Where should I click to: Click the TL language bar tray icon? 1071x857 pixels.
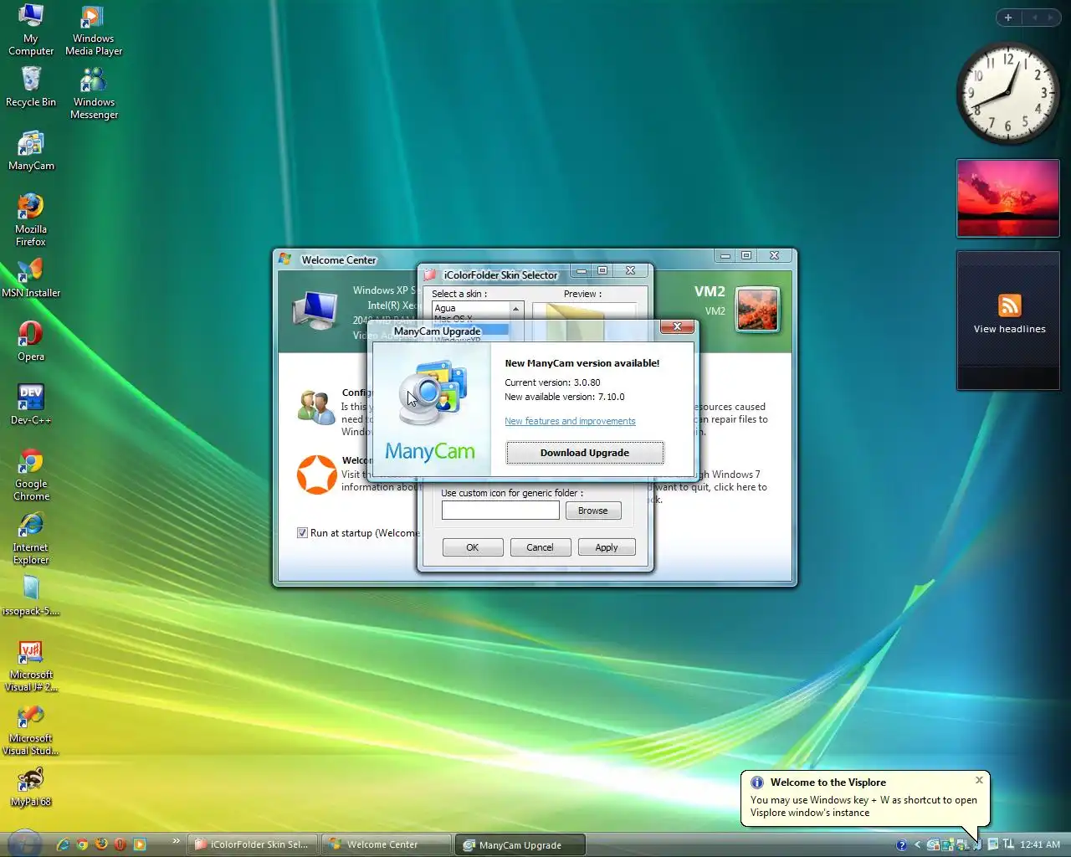[1008, 844]
